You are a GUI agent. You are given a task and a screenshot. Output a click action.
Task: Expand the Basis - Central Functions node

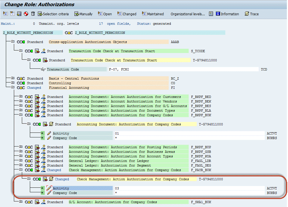pyautogui.click(x=13, y=79)
